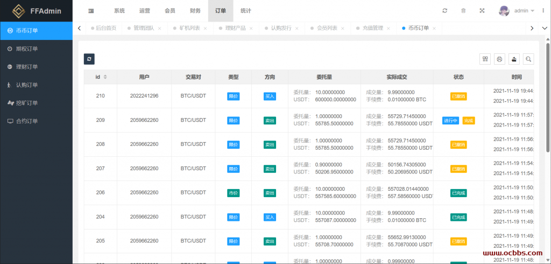Select the 订单 top menu
Screen dimensions: 551x264
coord(220,11)
